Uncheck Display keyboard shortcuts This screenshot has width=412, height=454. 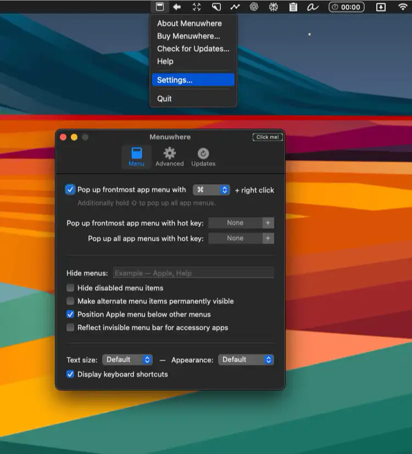click(70, 374)
